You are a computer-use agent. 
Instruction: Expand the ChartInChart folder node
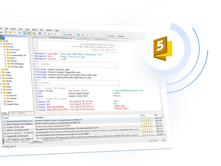(5, 50)
